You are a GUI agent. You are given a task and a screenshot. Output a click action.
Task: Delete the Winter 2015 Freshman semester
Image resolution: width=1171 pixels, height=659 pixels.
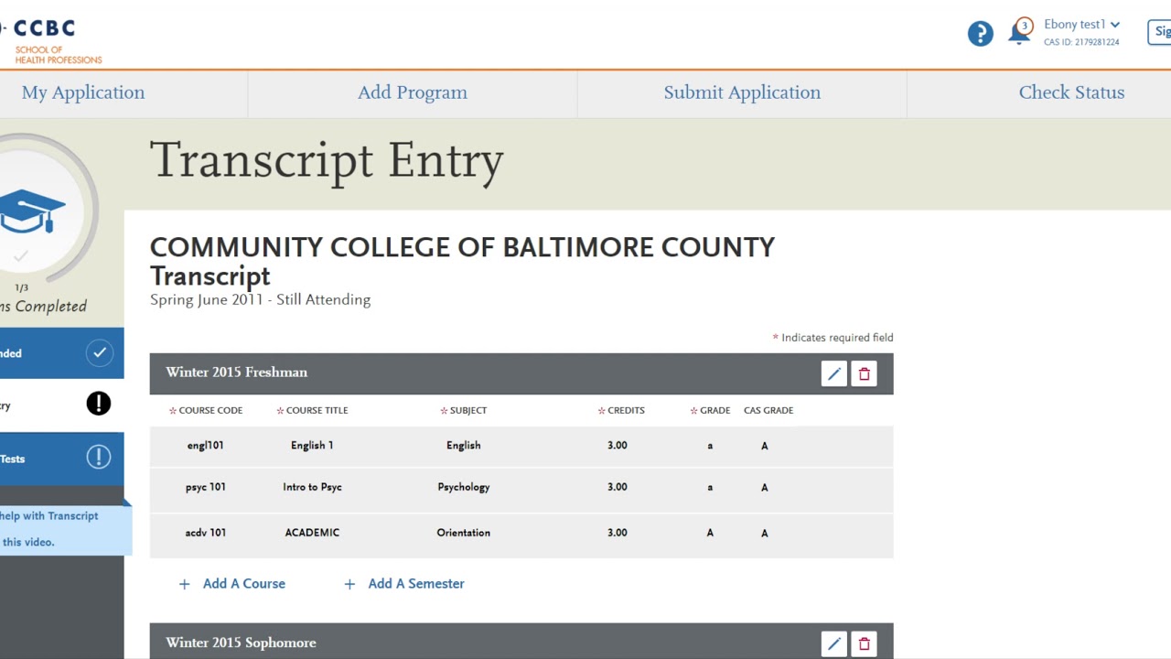pos(864,373)
